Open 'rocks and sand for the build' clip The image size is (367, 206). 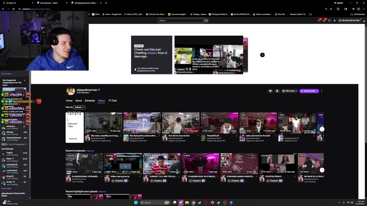coord(258,123)
